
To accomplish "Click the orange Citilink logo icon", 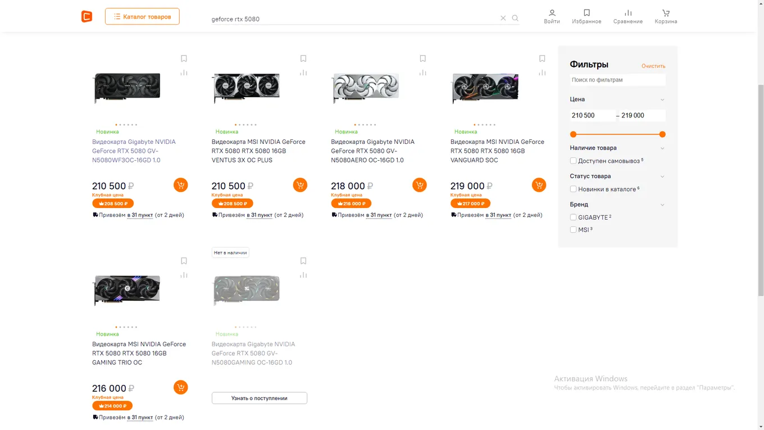I will tap(87, 16).
